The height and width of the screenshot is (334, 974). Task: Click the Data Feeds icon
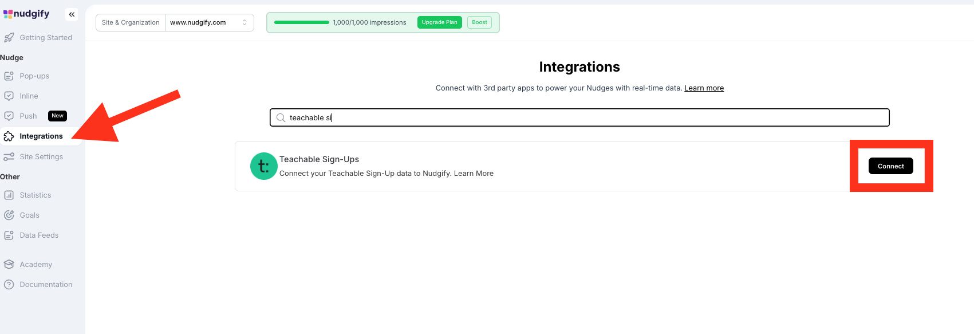click(9, 235)
